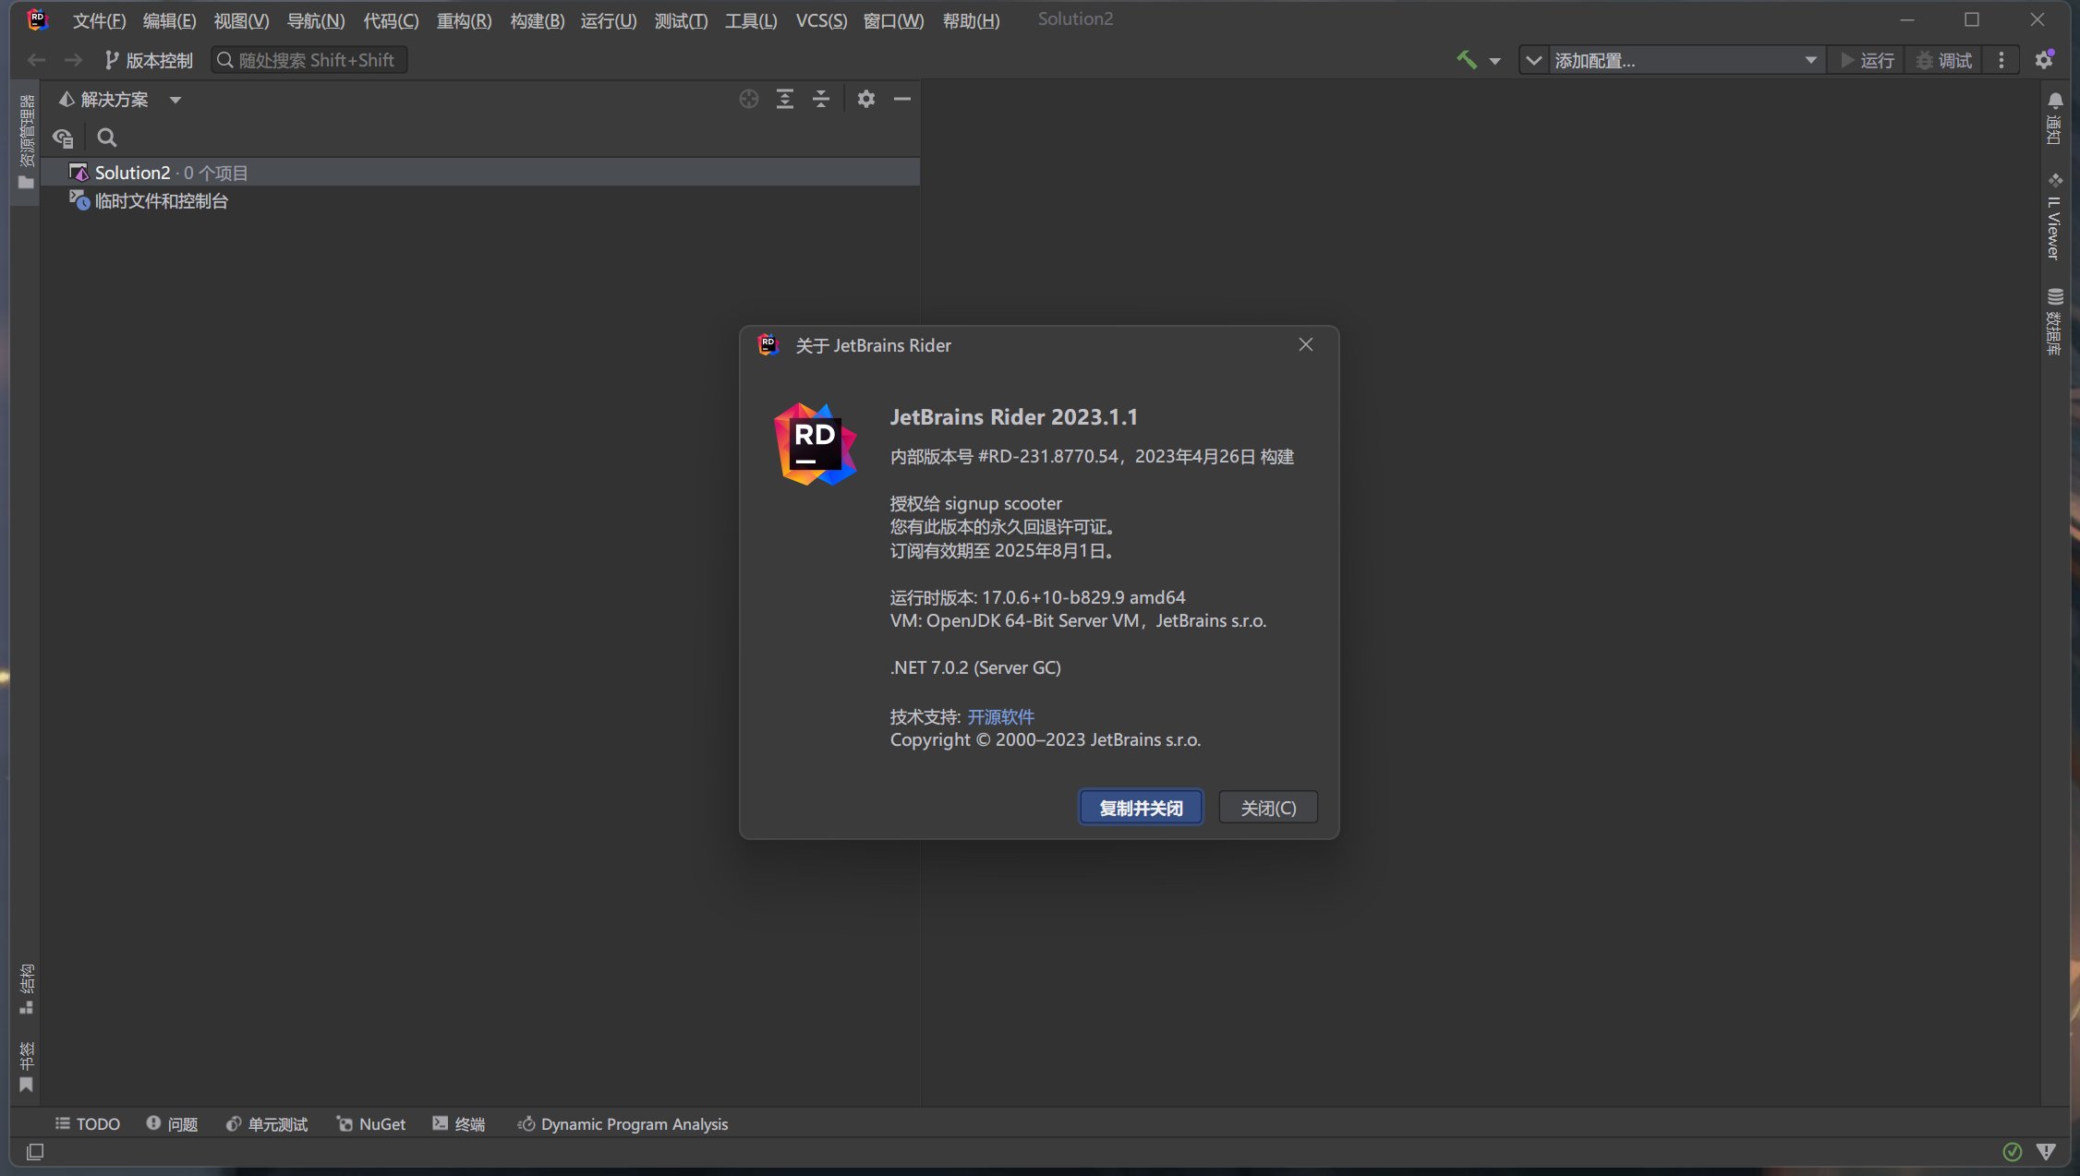Open the 代码(C) menu
Image resolution: width=2080 pixels, height=1176 pixels.
391,20
